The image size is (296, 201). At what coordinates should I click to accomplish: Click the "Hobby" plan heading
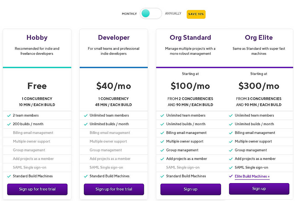point(37,37)
